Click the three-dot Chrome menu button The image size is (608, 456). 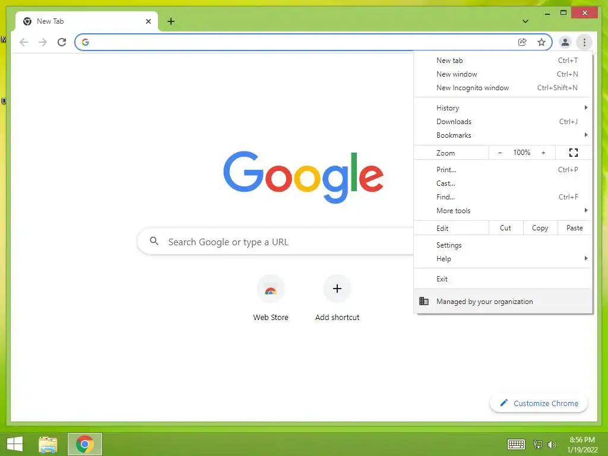point(584,42)
